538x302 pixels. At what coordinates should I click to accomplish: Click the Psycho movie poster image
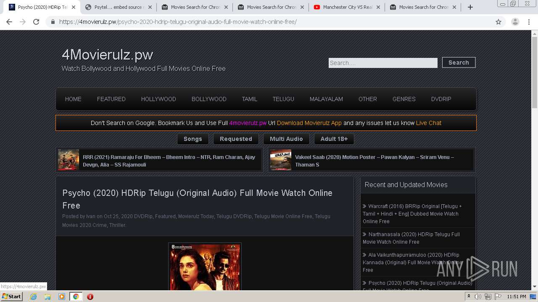point(205,267)
